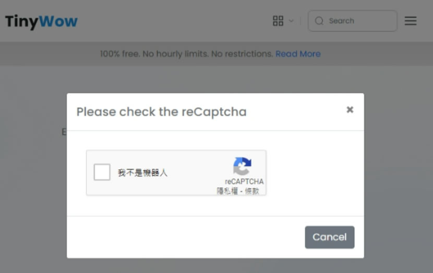The height and width of the screenshot is (273, 433).
Task: Click the magnifier search icon
Action: tap(319, 21)
